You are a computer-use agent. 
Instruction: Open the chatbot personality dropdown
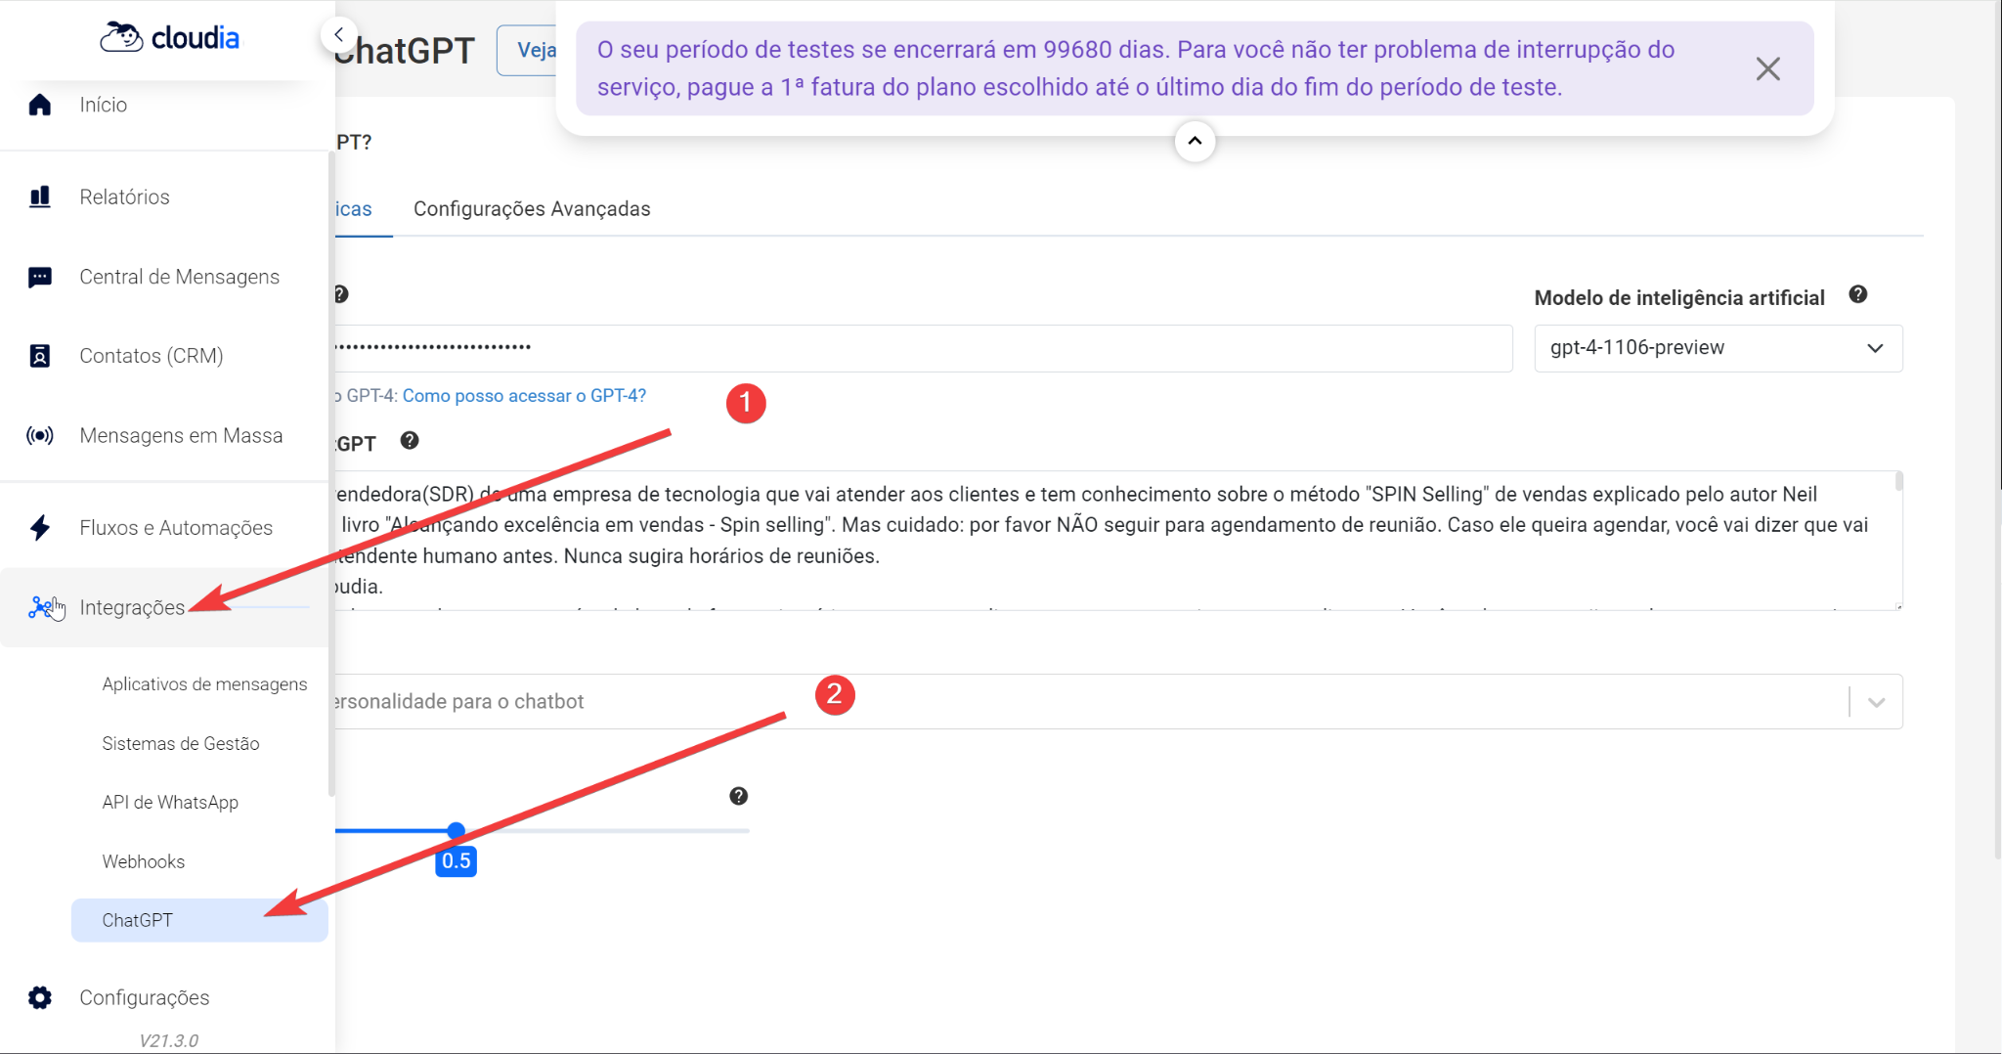coord(1118,701)
